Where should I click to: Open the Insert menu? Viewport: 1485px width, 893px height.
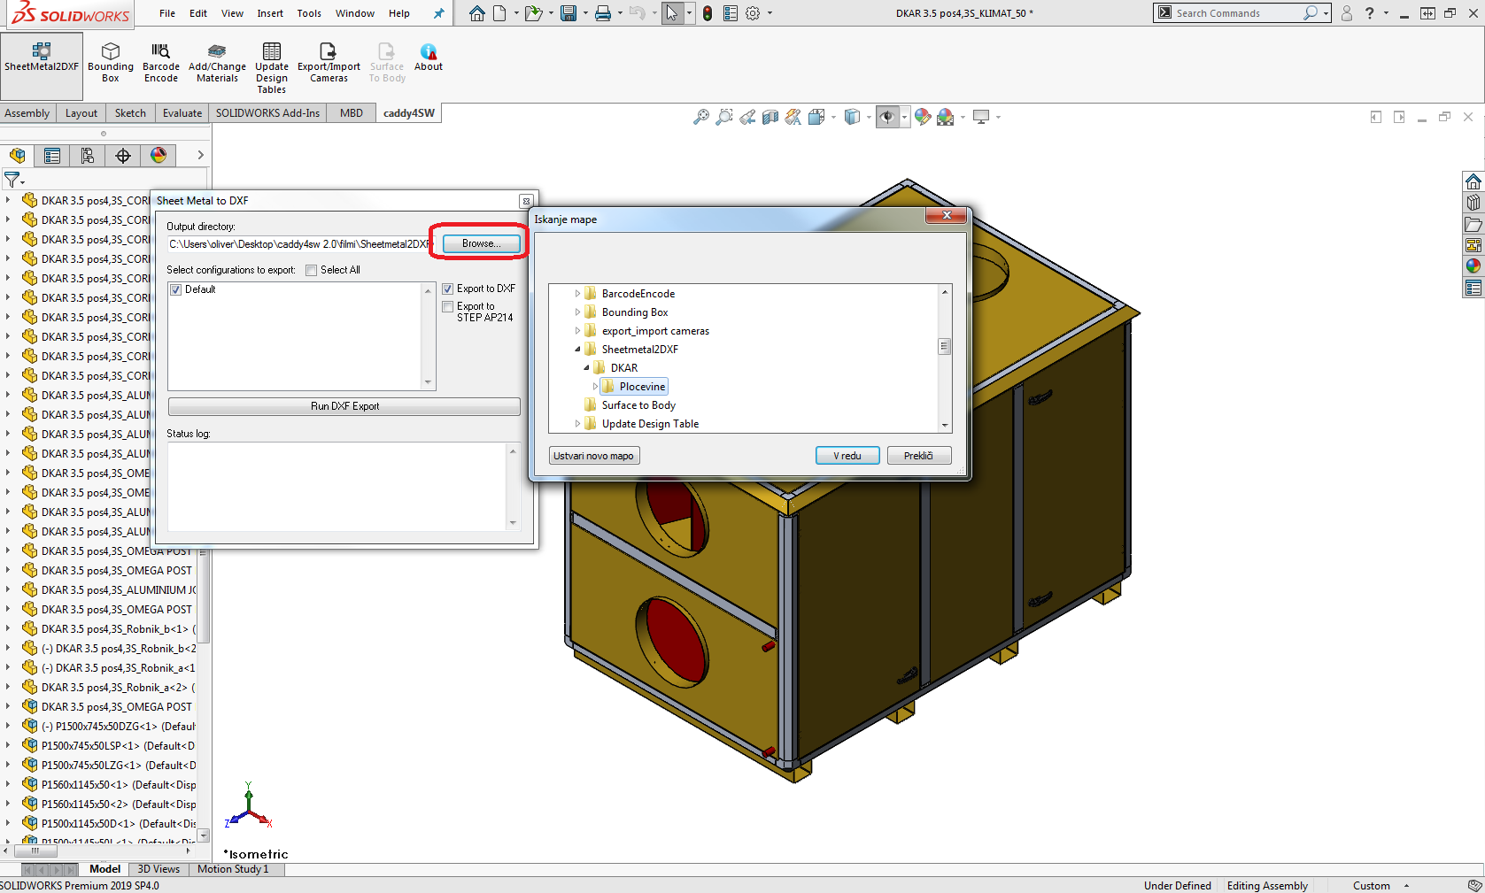pyautogui.click(x=270, y=13)
